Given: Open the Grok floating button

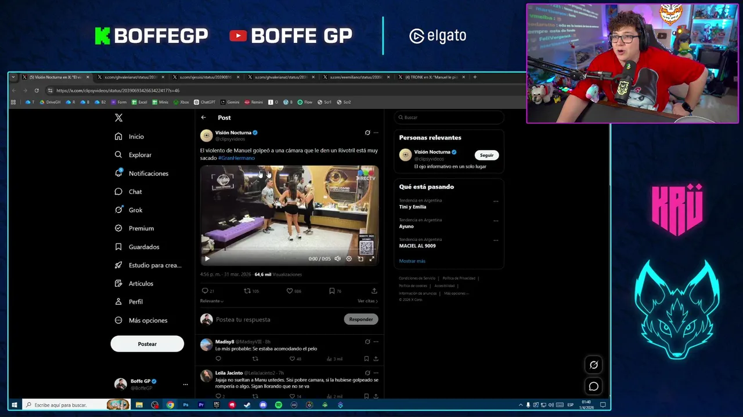Looking at the screenshot, I should pos(594,365).
